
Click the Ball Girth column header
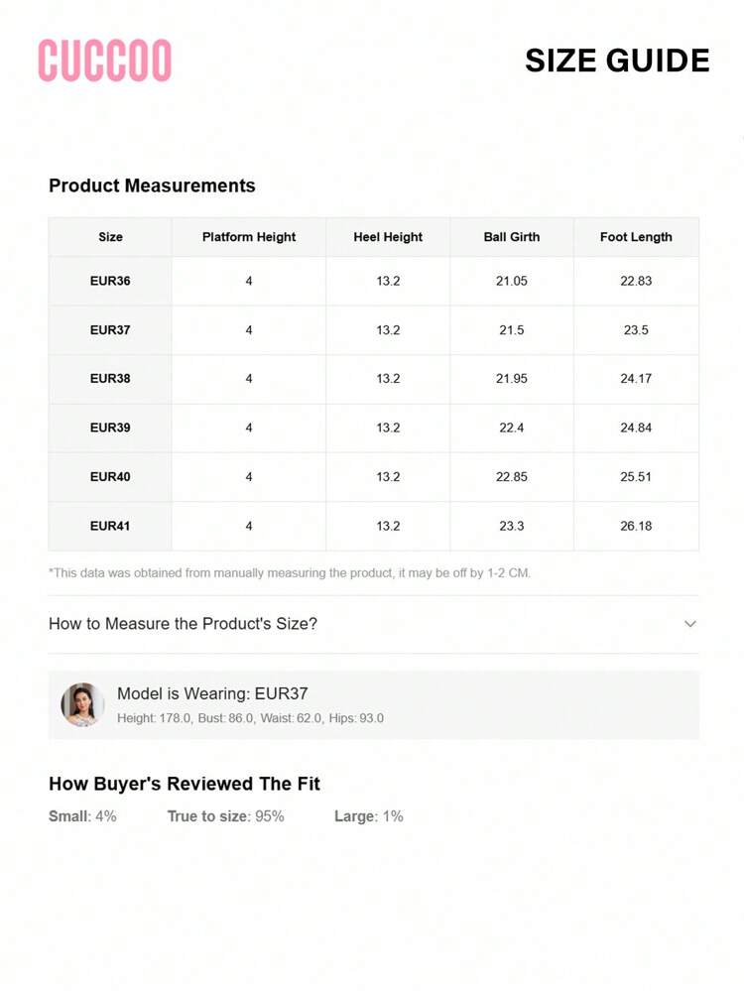(x=512, y=237)
